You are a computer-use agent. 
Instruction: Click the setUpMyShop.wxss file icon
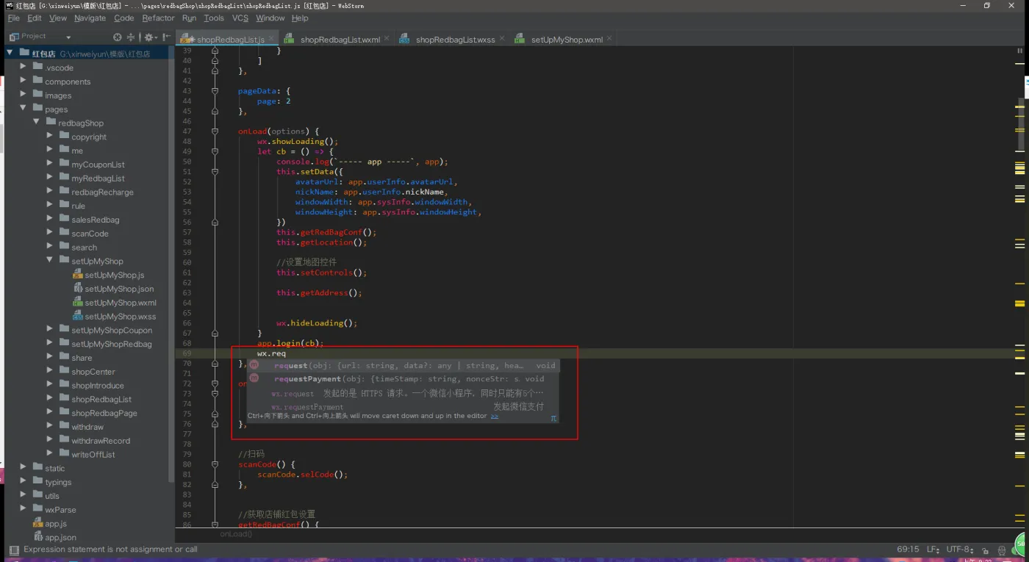pyautogui.click(x=78, y=317)
